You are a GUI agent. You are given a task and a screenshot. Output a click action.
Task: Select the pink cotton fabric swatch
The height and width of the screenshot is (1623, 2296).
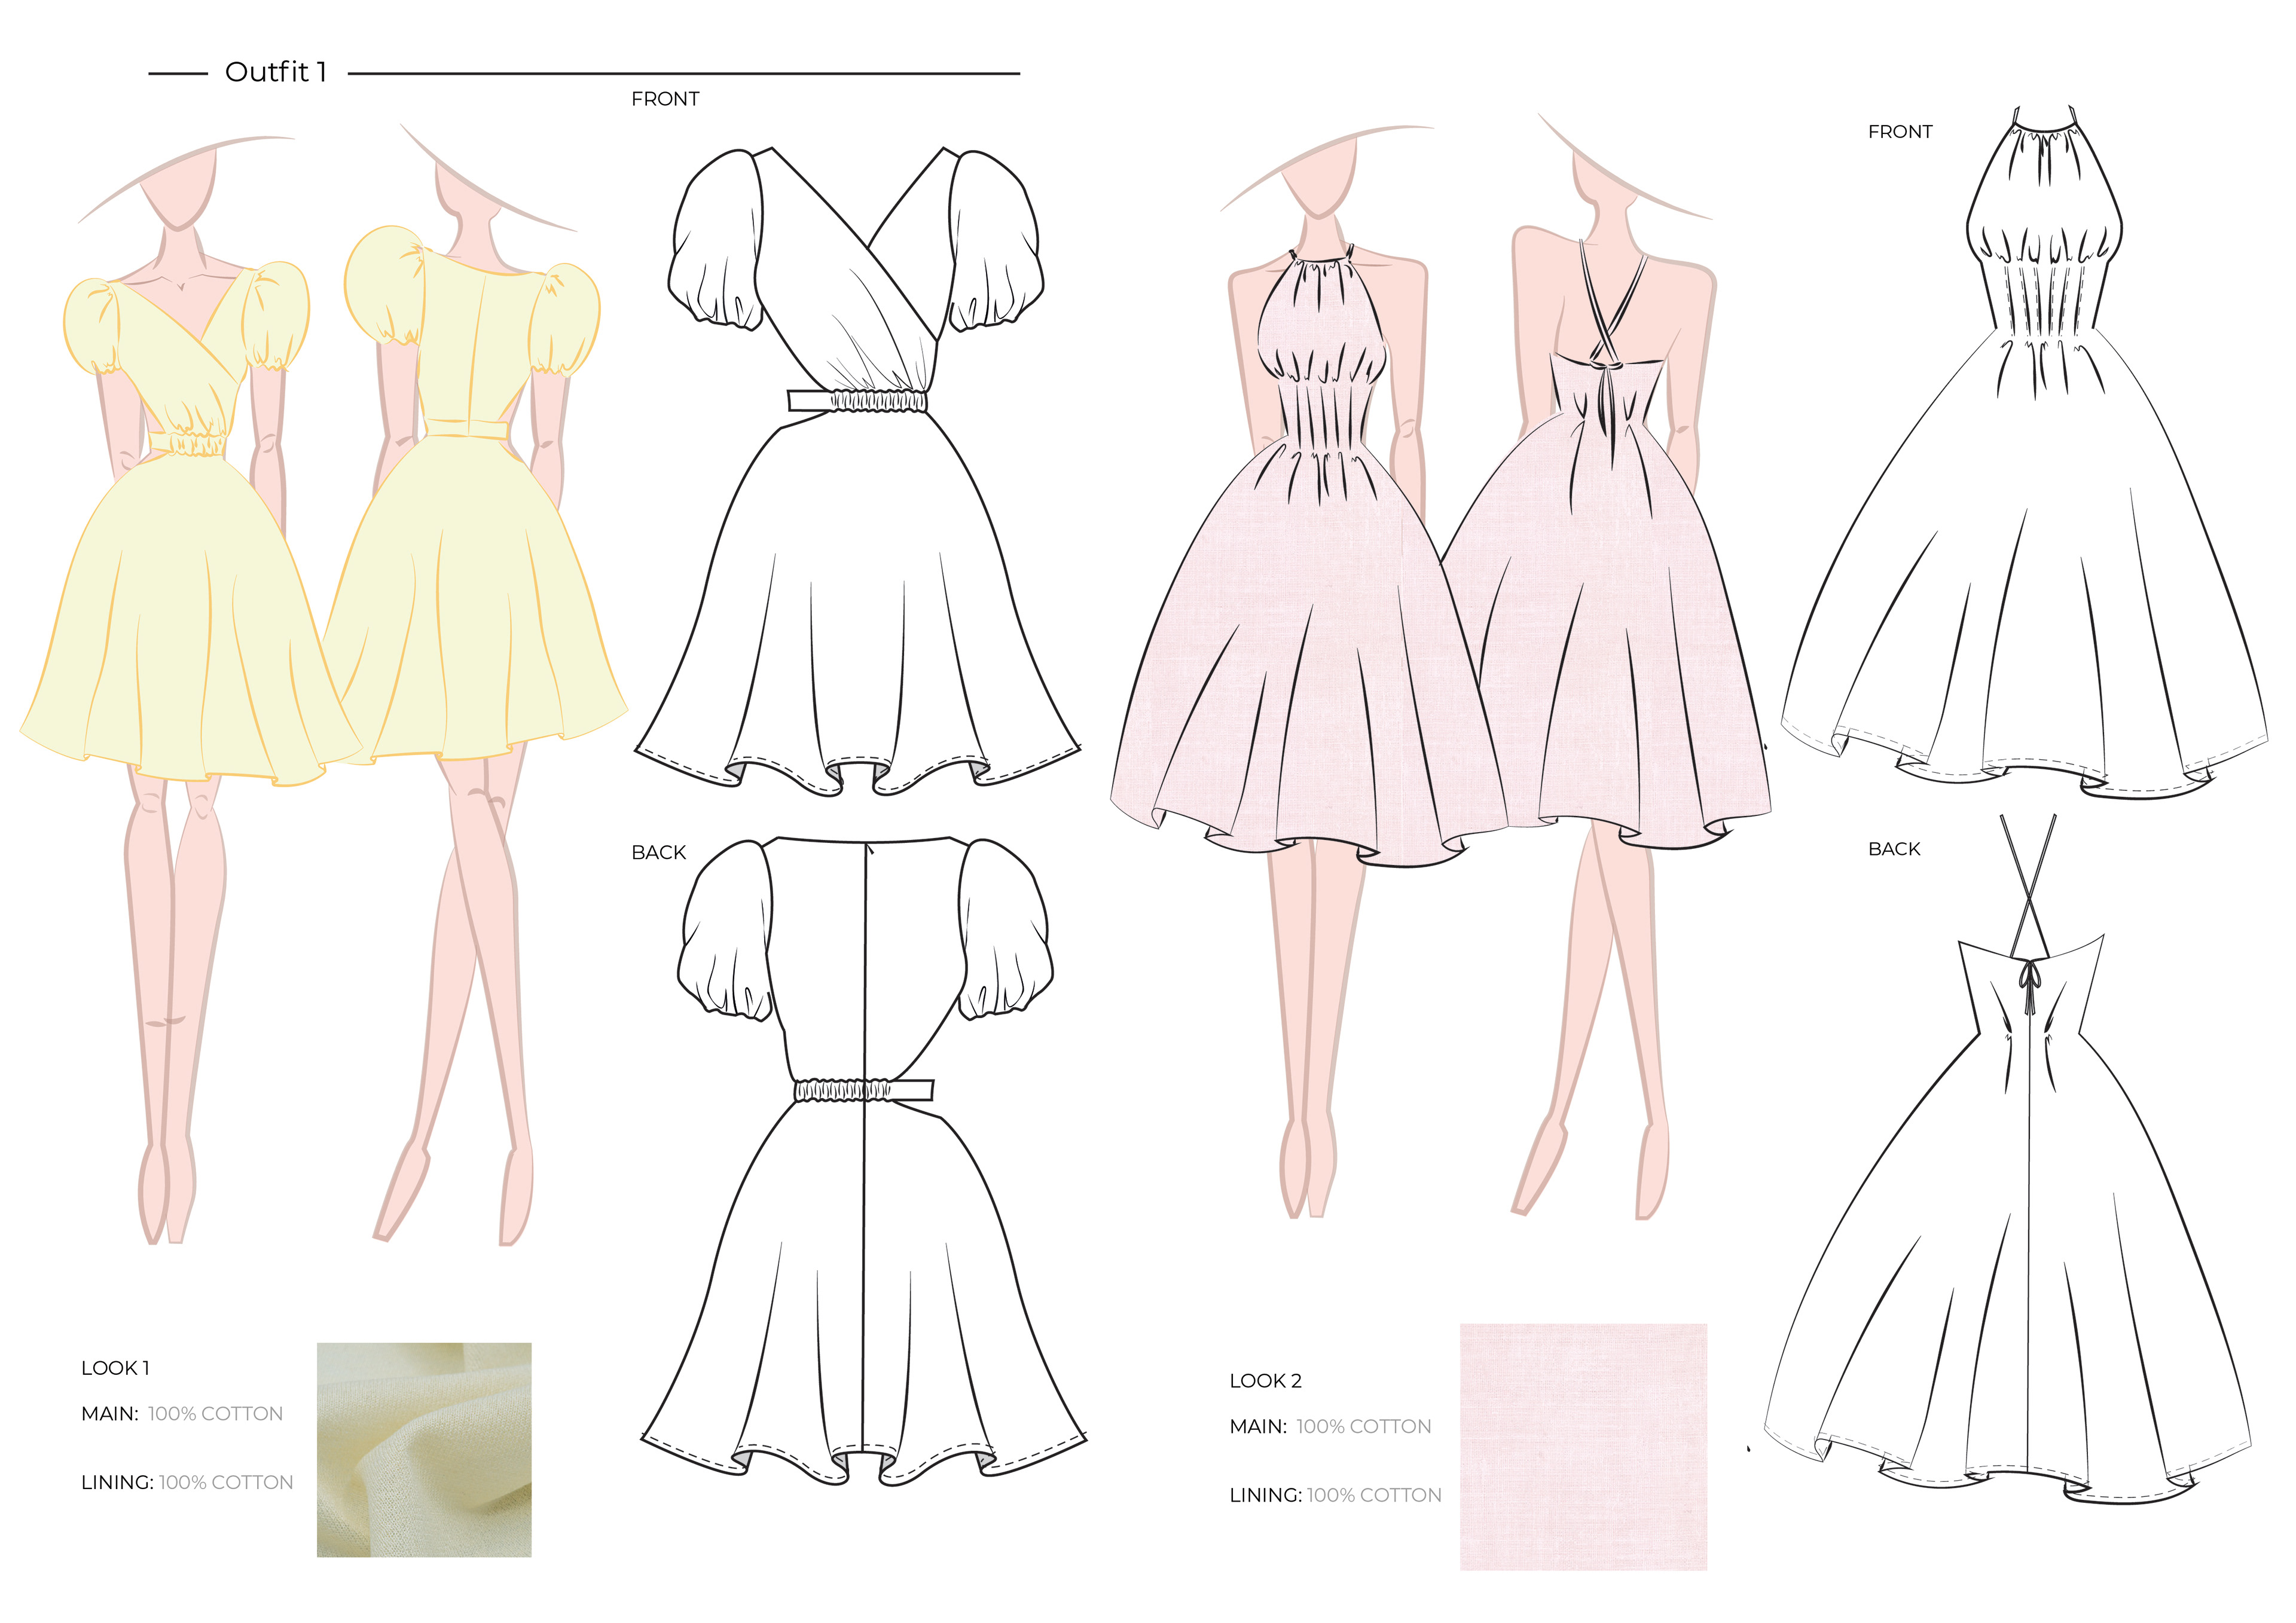(1583, 1447)
